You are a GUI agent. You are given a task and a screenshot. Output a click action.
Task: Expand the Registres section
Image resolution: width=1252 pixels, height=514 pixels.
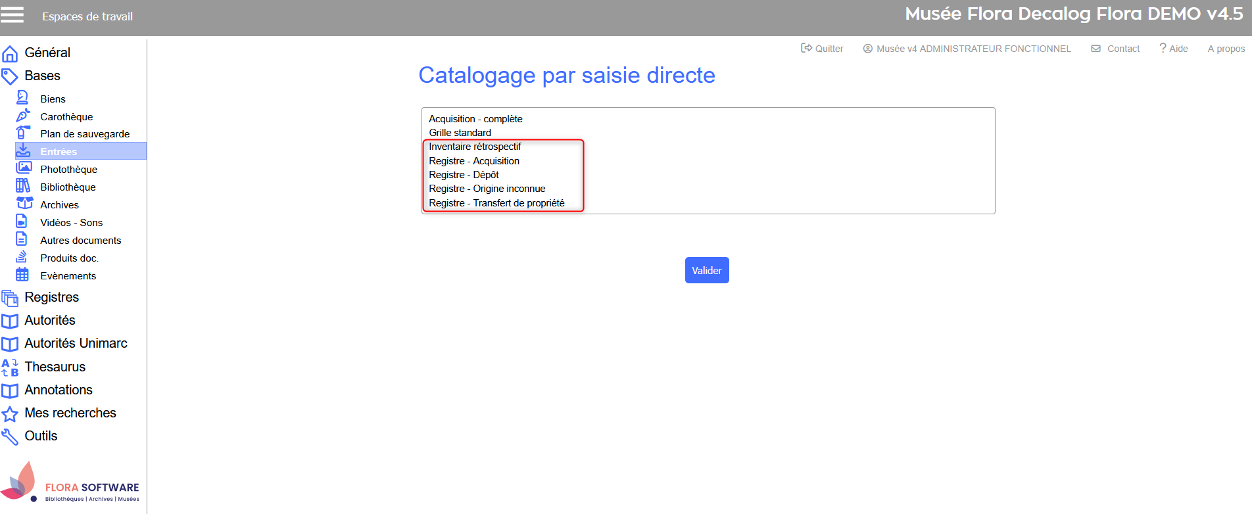tap(51, 297)
